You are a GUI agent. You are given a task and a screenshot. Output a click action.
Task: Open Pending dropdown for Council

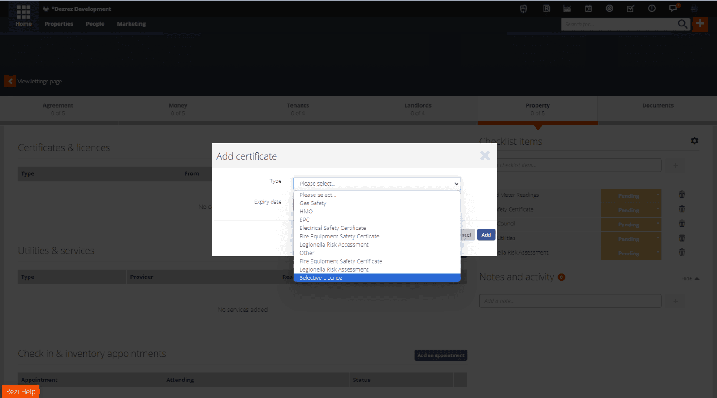coord(631,225)
